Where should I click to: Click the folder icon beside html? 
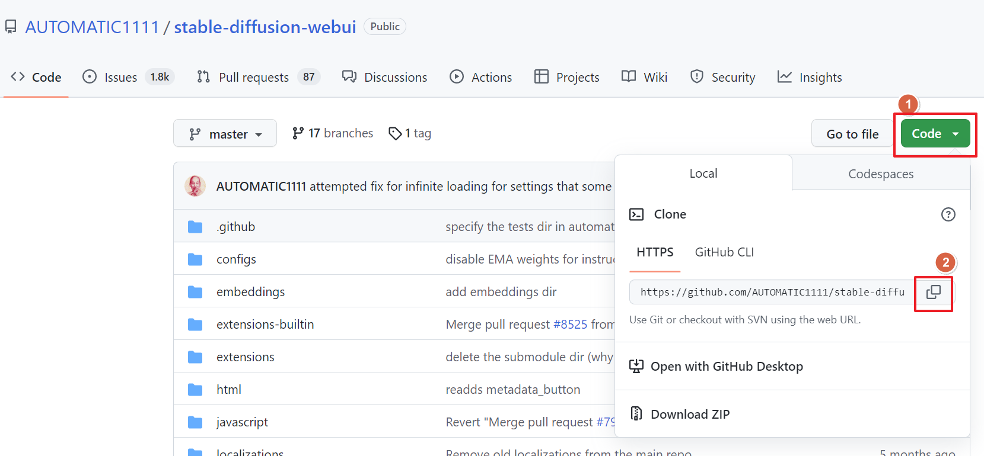pos(195,390)
